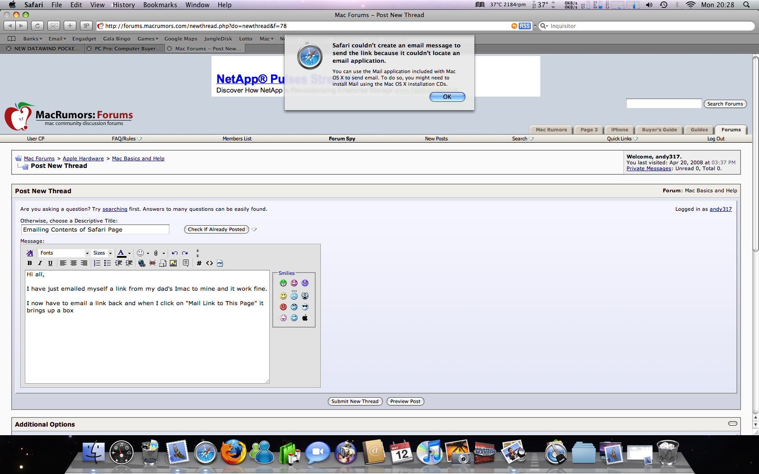Open Spotlight search in the menu bar

tap(746, 5)
